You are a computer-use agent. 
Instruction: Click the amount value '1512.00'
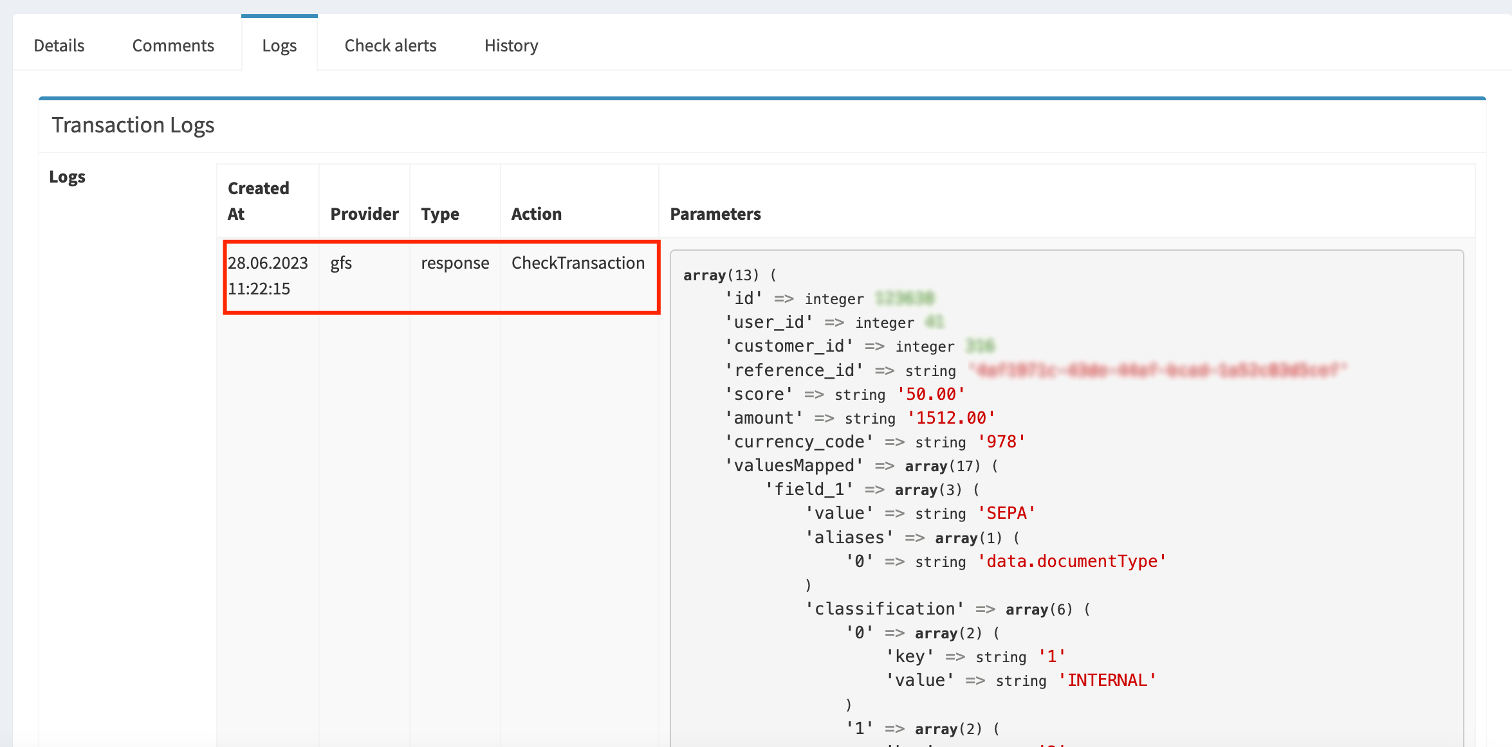[x=951, y=418]
